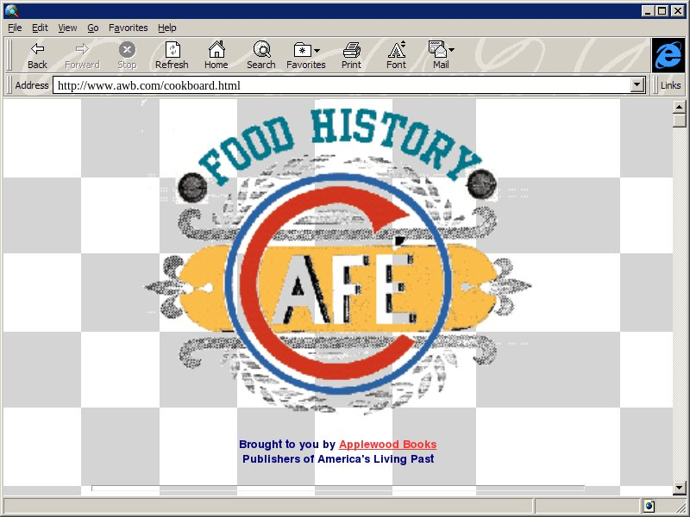
Task: Open the Go menu
Action: (x=92, y=28)
